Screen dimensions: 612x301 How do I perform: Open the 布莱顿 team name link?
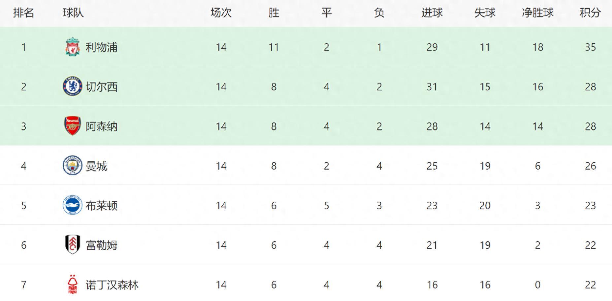pyautogui.click(x=102, y=206)
